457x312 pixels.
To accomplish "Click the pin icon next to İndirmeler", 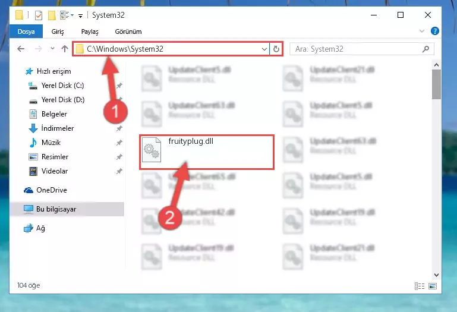I will coord(119,128).
